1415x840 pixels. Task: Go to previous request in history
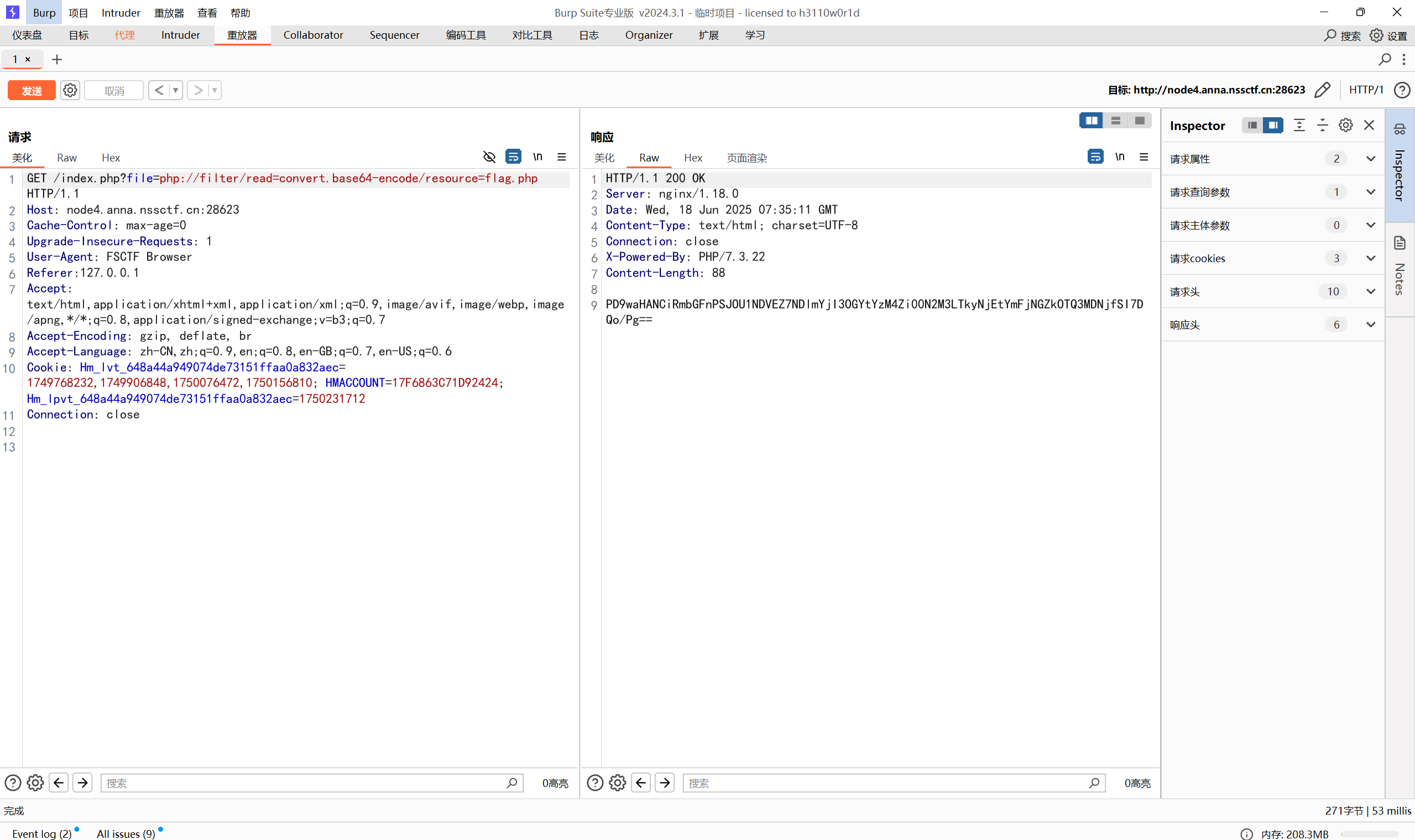tap(159, 91)
